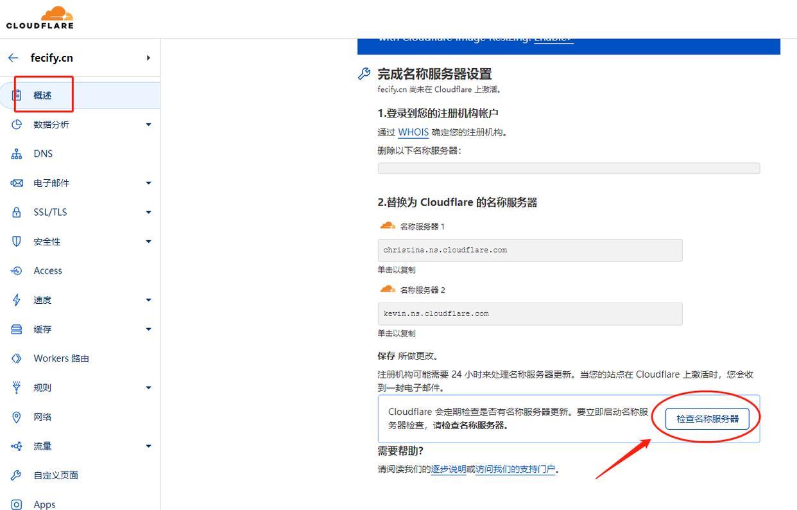Click the 检查名称服务器 button
Screen dimensions: 797x510
tap(707, 419)
